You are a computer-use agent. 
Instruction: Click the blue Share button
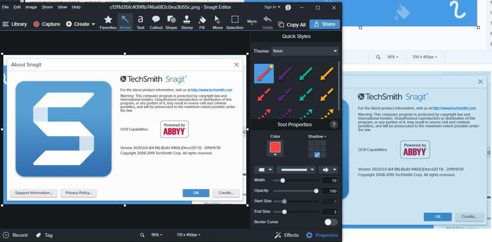click(324, 24)
